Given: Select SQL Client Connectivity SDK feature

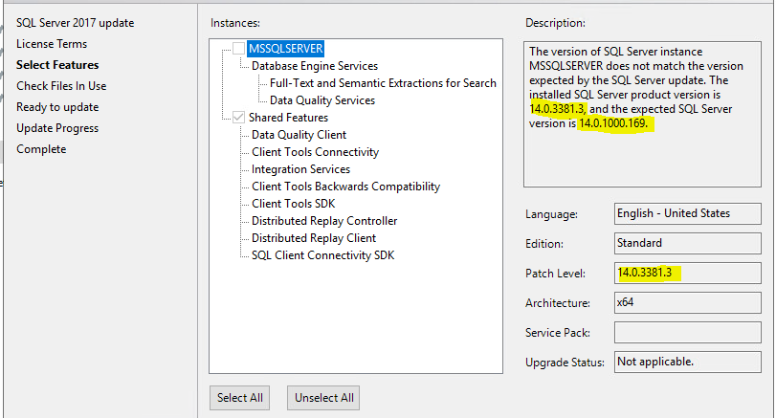Looking at the screenshot, I should [x=322, y=255].
